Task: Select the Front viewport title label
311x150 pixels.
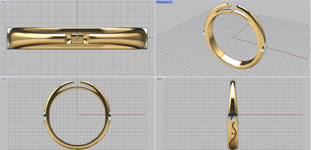Action: 4,79
